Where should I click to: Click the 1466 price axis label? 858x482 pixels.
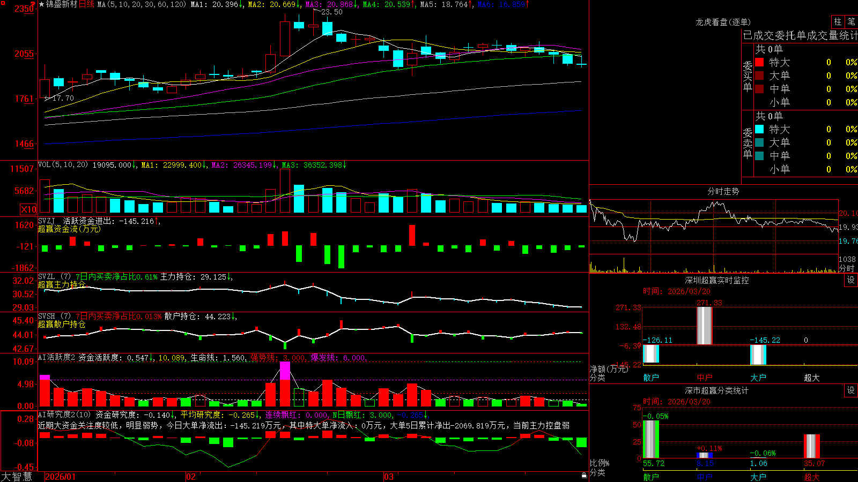pyautogui.click(x=24, y=144)
